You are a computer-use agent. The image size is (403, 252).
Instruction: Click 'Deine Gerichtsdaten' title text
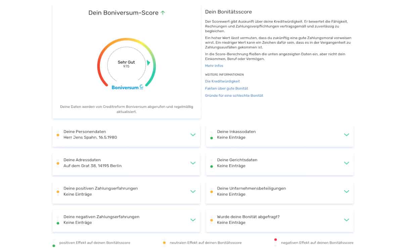tap(237, 160)
